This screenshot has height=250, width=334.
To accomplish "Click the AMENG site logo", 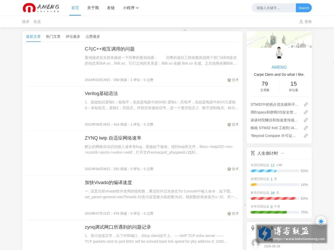I will click(41, 8).
